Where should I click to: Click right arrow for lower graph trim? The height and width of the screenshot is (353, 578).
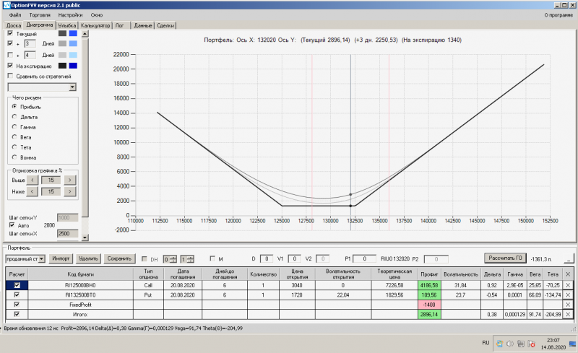pos(72,191)
